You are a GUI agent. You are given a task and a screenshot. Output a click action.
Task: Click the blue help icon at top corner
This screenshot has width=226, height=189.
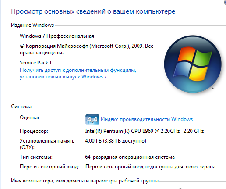coord(225,2)
